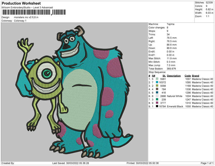Click the 'EndX:' label
215x166 pixels.
[152, 52]
